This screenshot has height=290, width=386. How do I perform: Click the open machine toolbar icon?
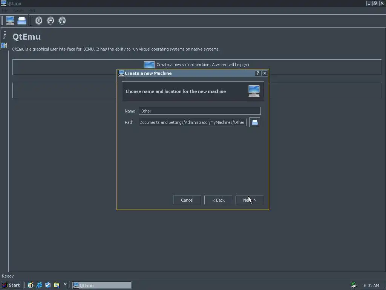coord(21,20)
